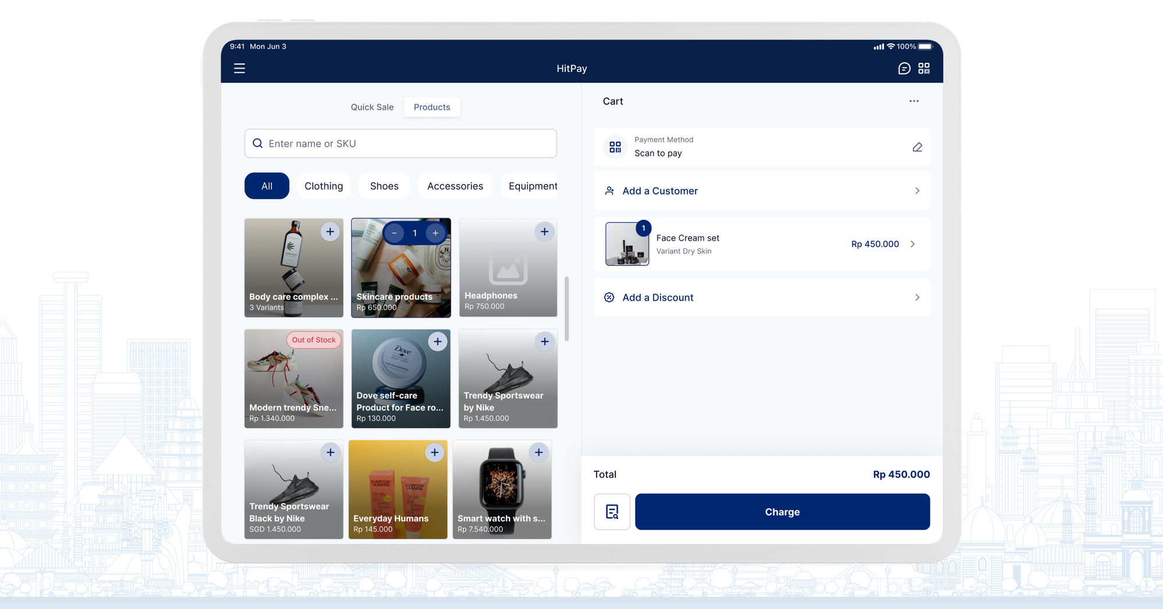The image size is (1163, 609).
Task: Edit the payment method
Action: click(x=917, y=147)
